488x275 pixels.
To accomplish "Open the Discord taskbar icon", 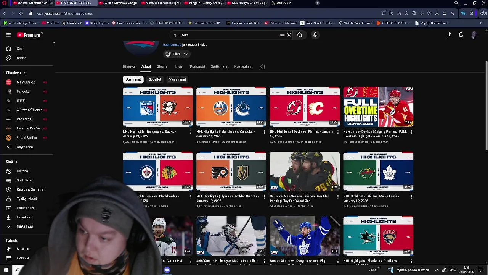I will (x=167, y=270).
